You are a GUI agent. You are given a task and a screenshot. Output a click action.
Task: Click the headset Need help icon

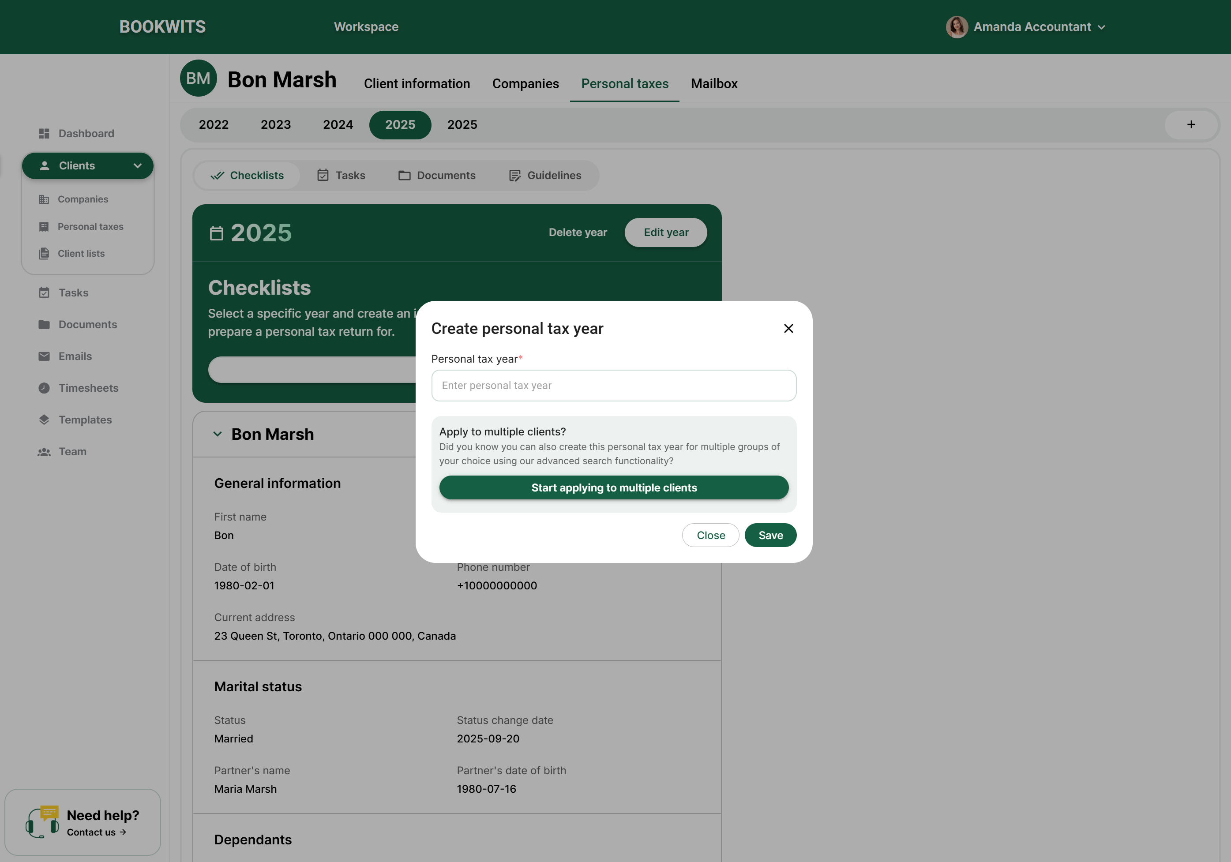click(42, 822)
